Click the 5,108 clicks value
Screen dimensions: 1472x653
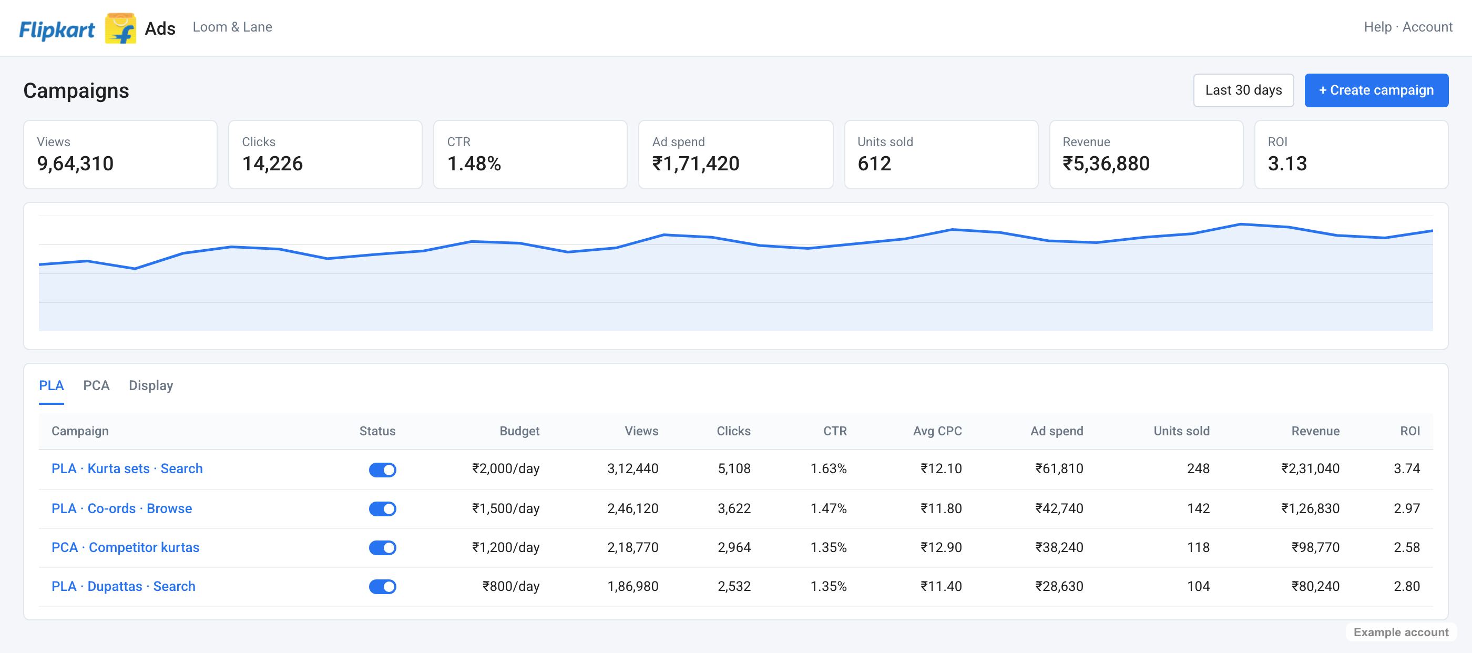tap(734, 468)
